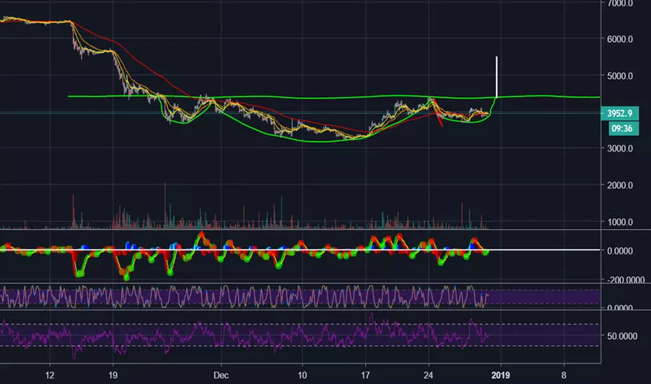Click the date label 19 on time axis

coord(113,376)
